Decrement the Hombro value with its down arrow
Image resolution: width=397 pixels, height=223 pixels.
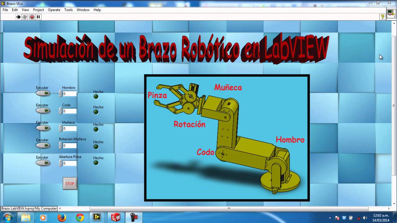coord(60,95)
